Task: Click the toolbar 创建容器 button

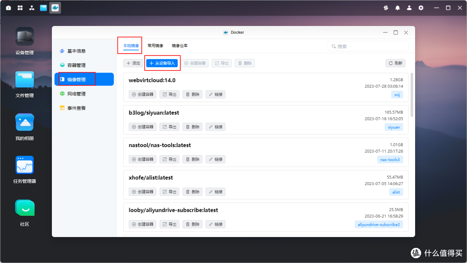Action: (195, 63)
